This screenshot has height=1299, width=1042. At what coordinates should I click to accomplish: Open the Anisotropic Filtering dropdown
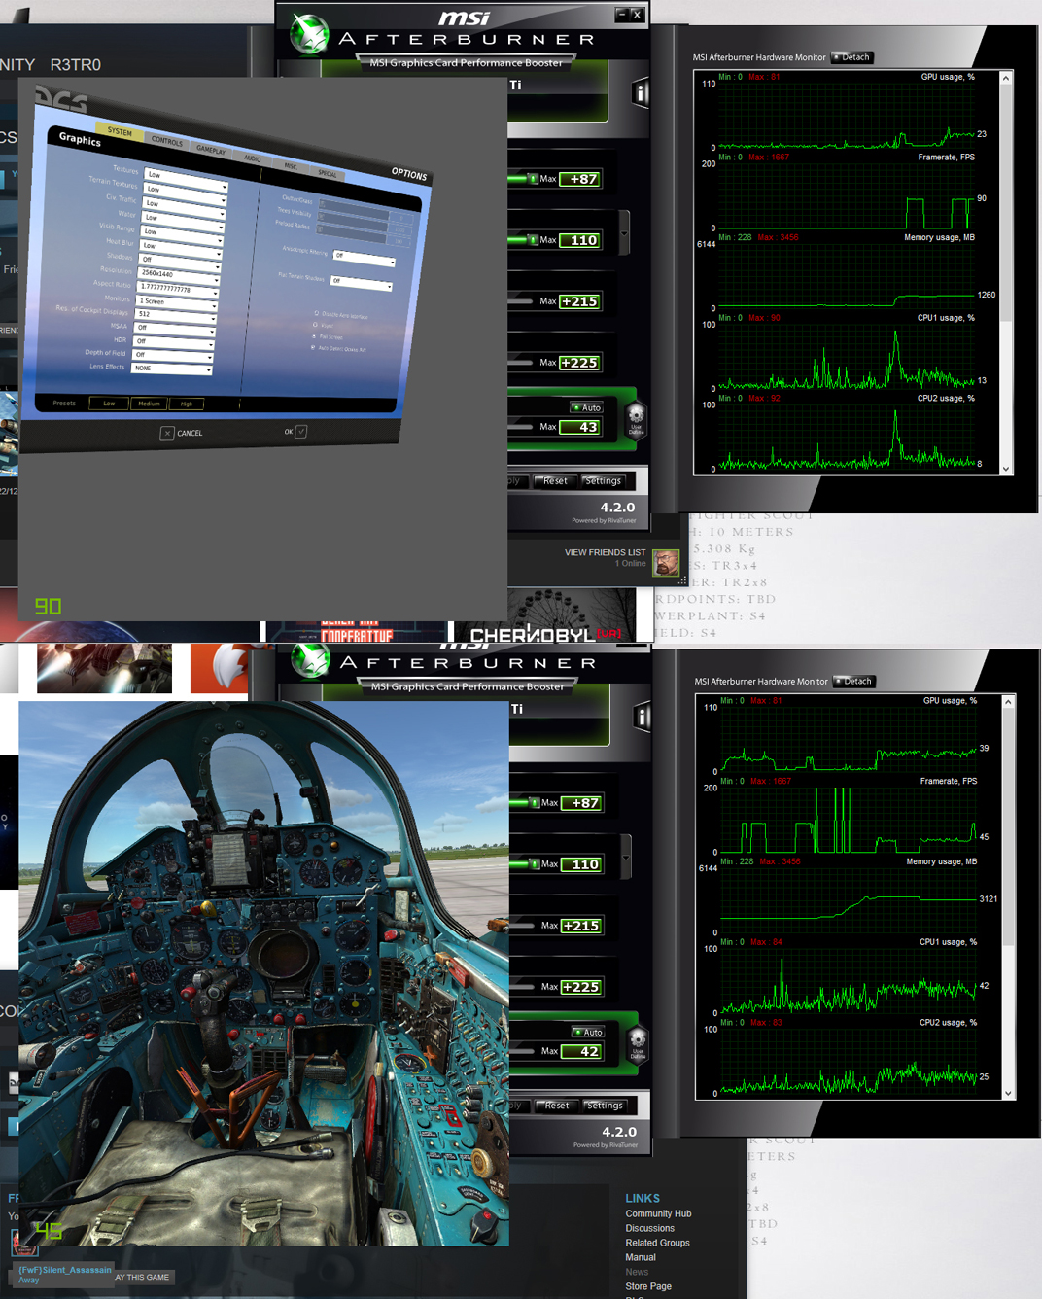click(x=365, y=259)
